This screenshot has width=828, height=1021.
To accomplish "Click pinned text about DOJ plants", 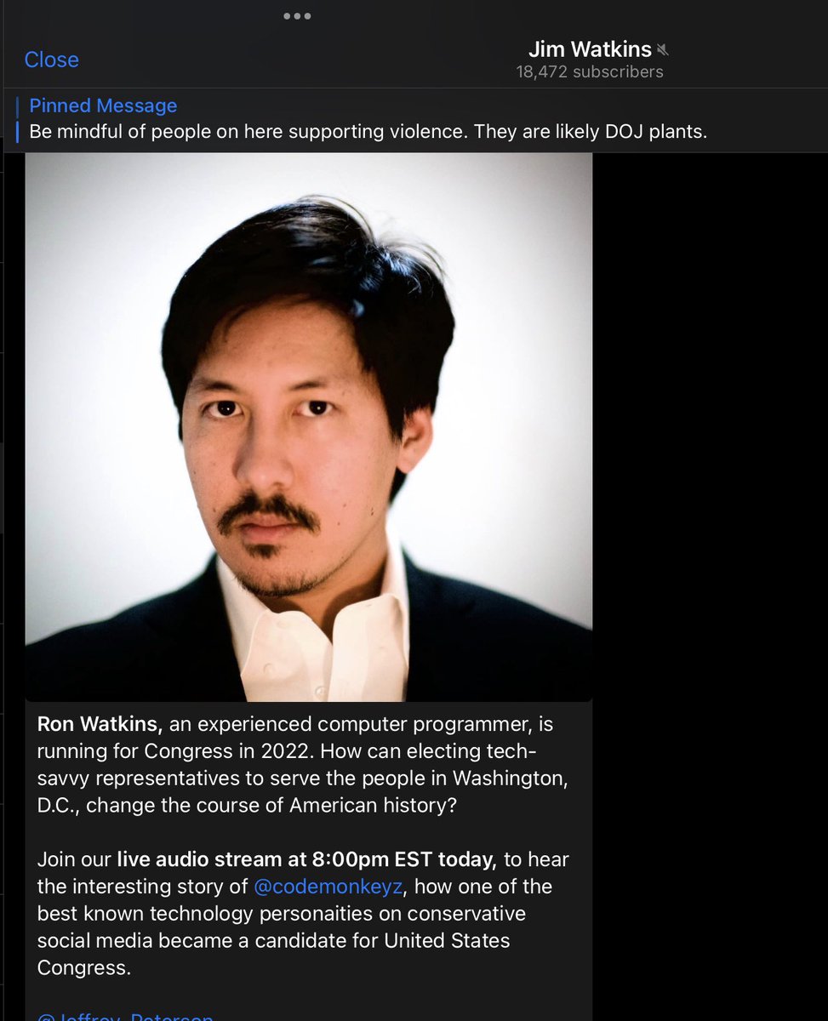I will click(368, 133).
